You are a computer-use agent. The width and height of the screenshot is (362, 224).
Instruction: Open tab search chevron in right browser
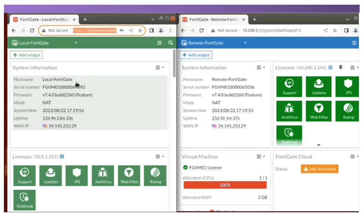347,20
